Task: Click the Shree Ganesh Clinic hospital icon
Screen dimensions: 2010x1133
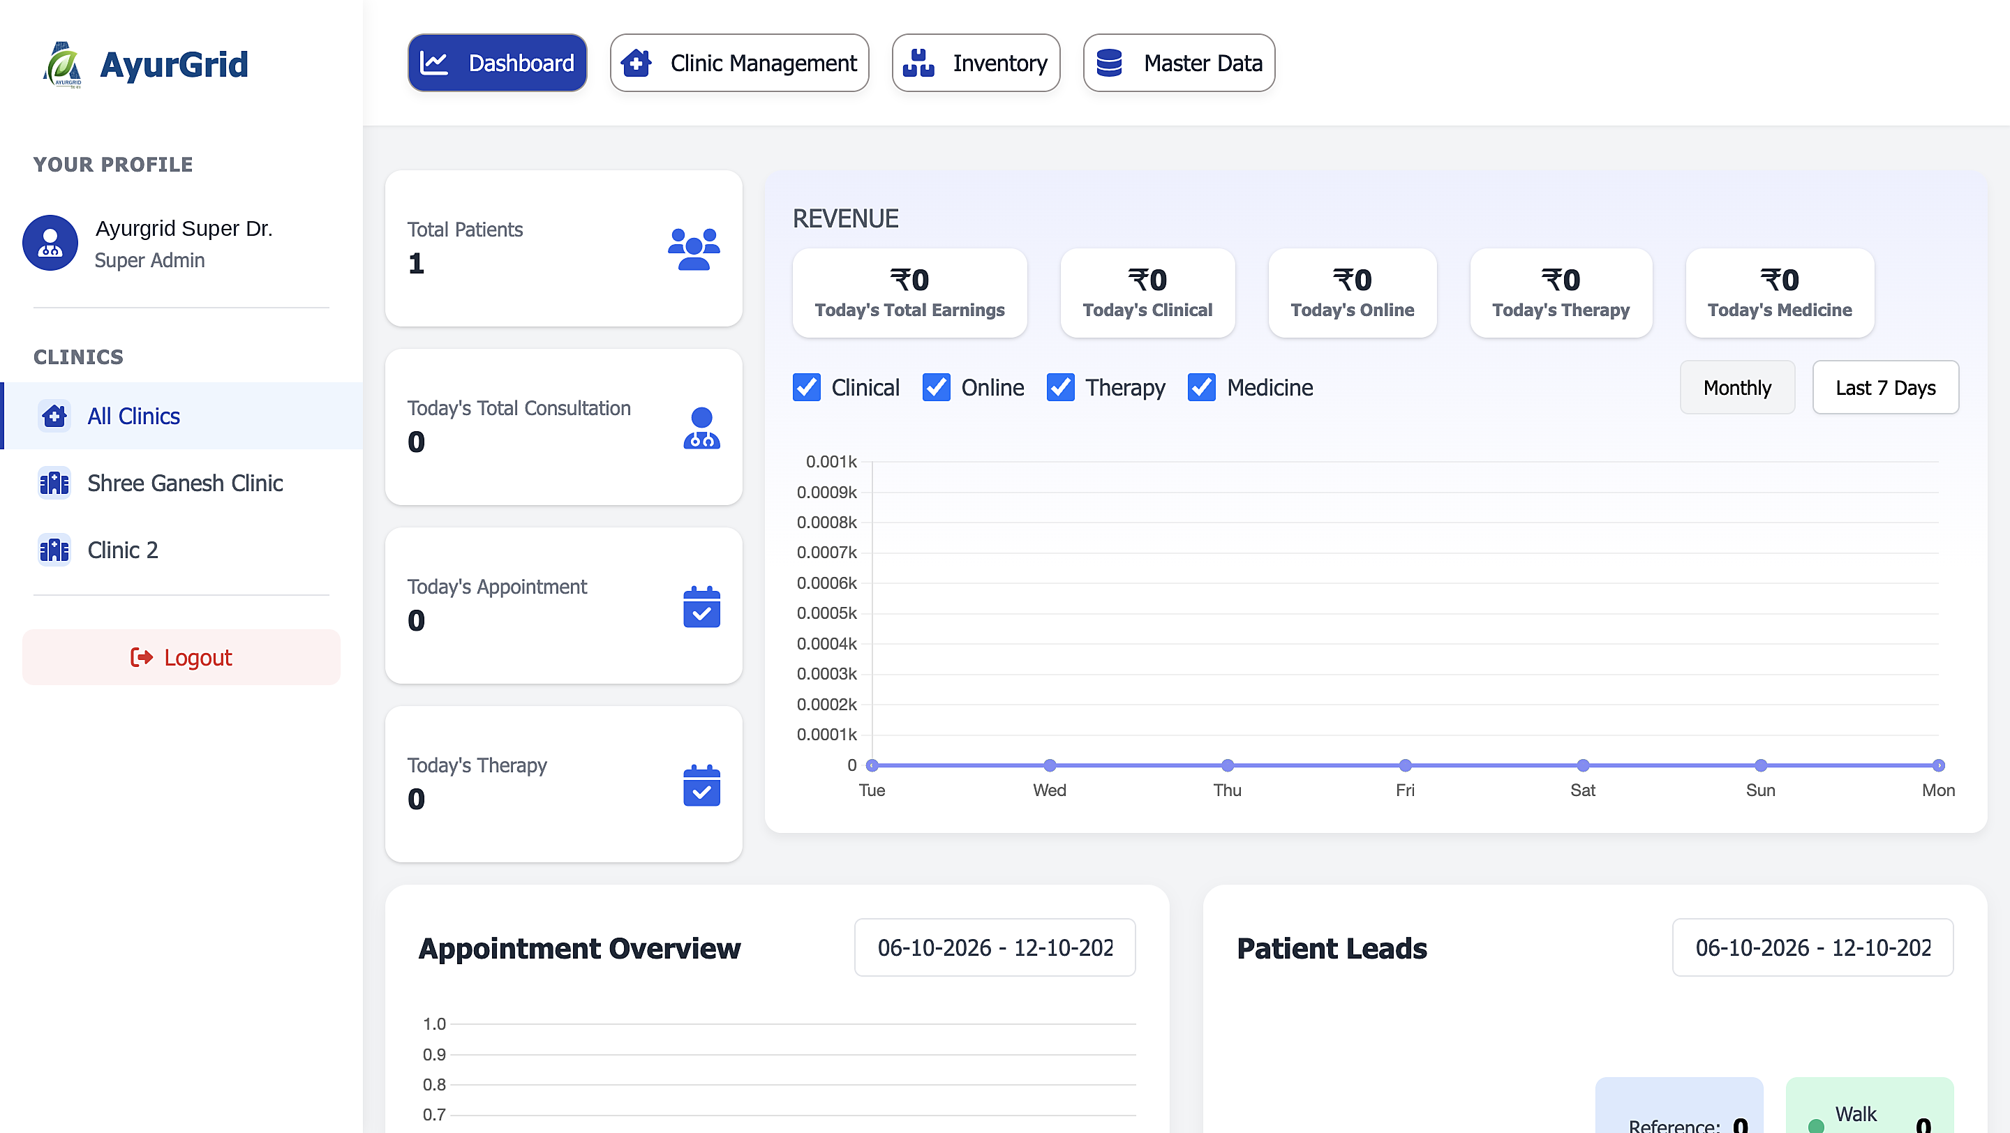Action: coord(54,483)
